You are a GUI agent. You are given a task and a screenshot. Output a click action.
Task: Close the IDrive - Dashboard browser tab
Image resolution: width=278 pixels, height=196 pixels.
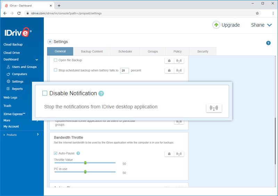[51, 6]
